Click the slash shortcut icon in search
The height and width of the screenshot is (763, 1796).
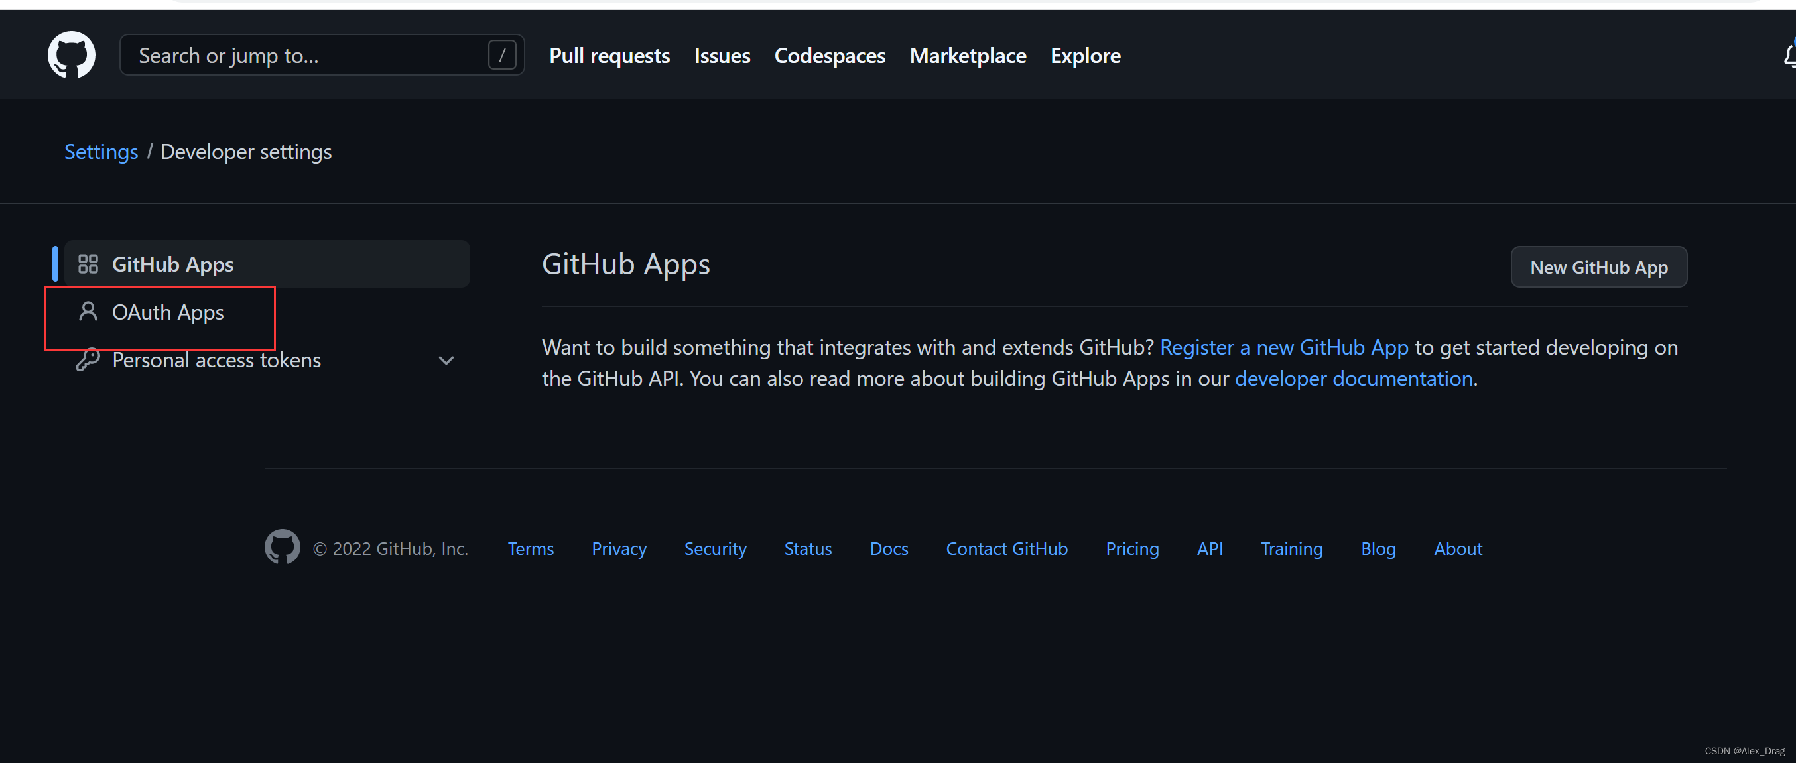click(502, 55)
